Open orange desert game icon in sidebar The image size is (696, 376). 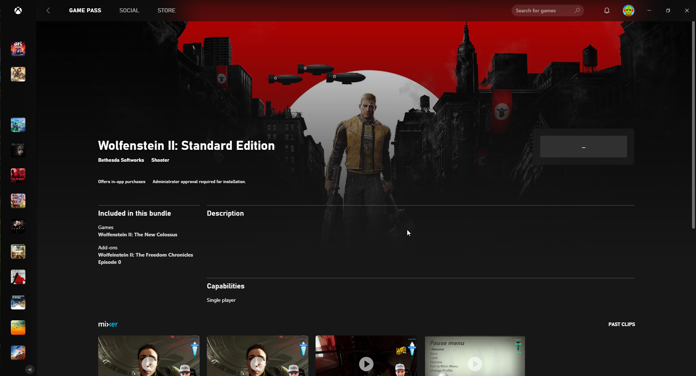point(18,328)
